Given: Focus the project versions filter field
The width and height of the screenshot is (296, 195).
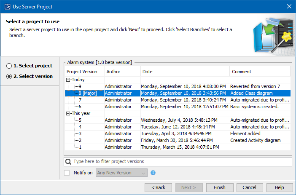Looking at the screenshot, I should coord(181,161).
